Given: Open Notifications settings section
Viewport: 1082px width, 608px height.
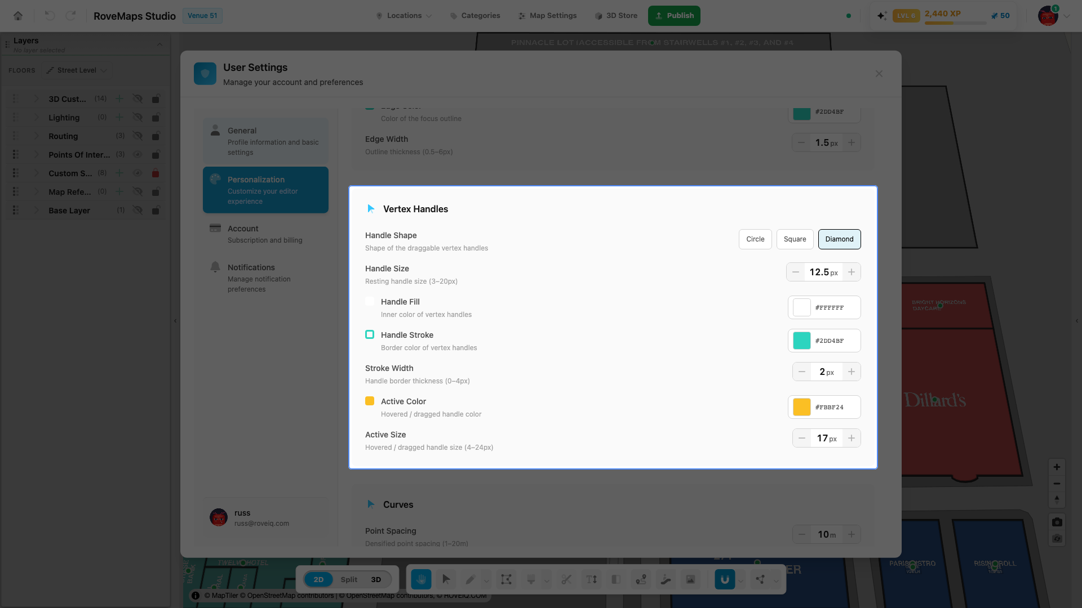Looking at the screenshot, I should point(265,278).
